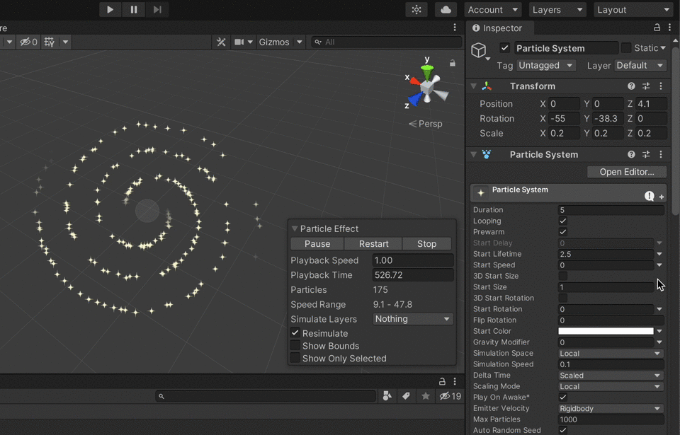Click the green Y axis of the orientation gizmo
Screen dimensions: 680x435
pyautogui.click(x=427, y=71)
